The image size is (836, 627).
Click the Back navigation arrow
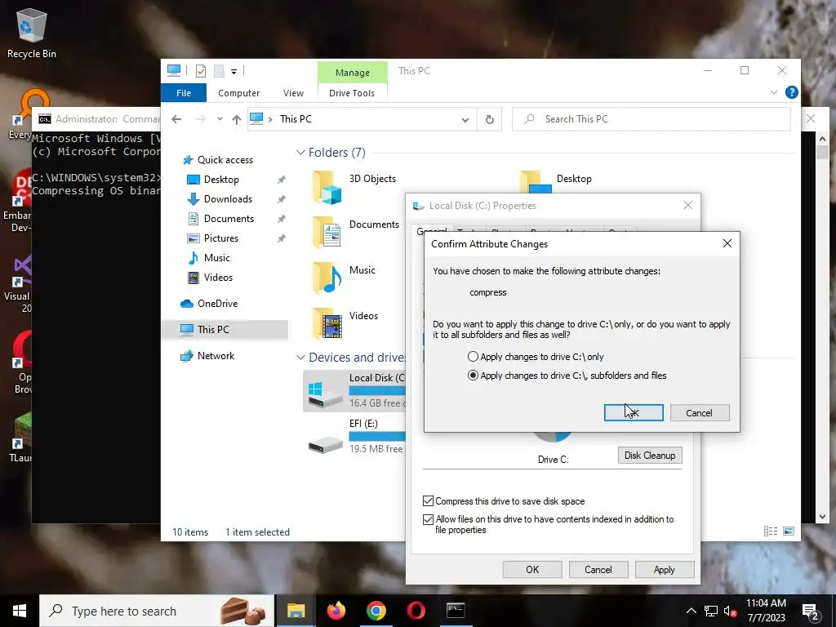click(176, 119)
